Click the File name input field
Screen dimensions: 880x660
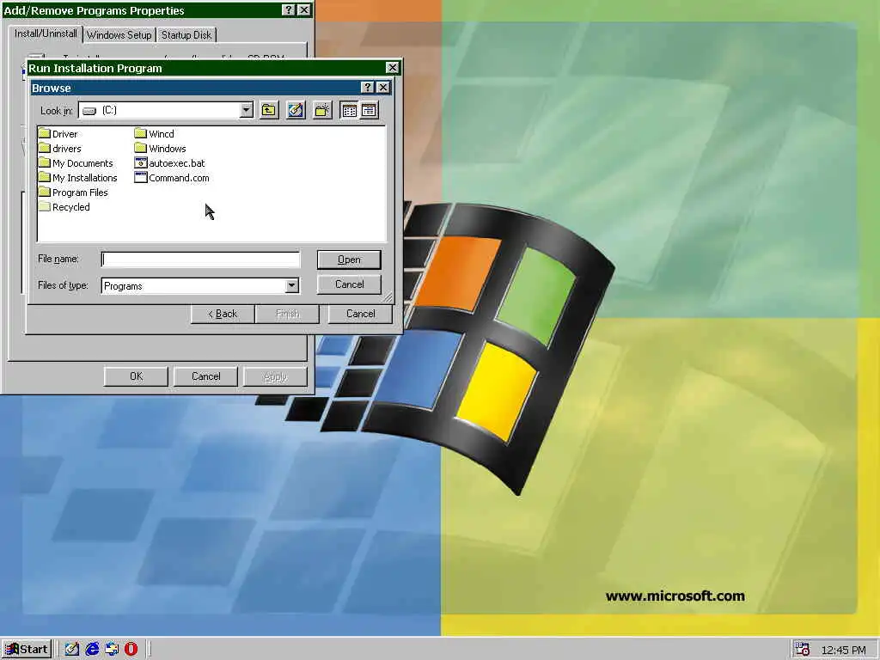(200, 260)
